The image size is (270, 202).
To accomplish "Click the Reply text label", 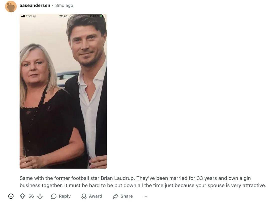I will pos(64,196).
